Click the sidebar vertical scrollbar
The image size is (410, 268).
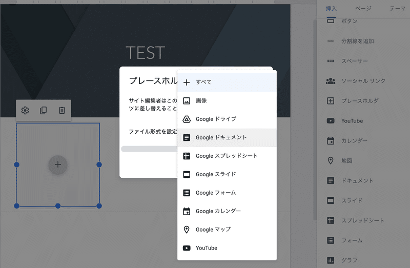(315, 120)
